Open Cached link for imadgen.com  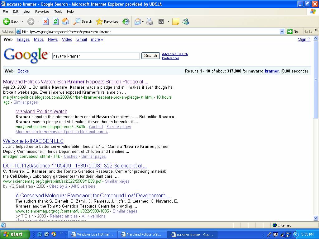click(x=71, y=157)
